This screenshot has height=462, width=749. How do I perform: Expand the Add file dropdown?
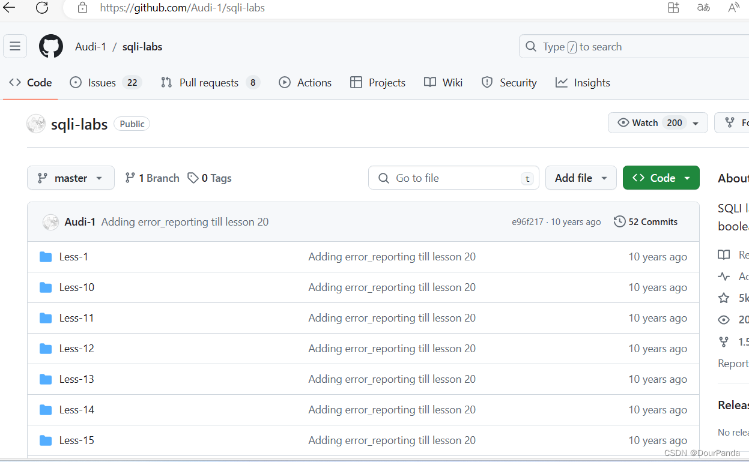click(581, 178)
